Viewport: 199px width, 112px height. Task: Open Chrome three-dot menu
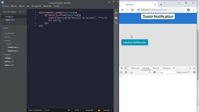click(x=193, y=10)
